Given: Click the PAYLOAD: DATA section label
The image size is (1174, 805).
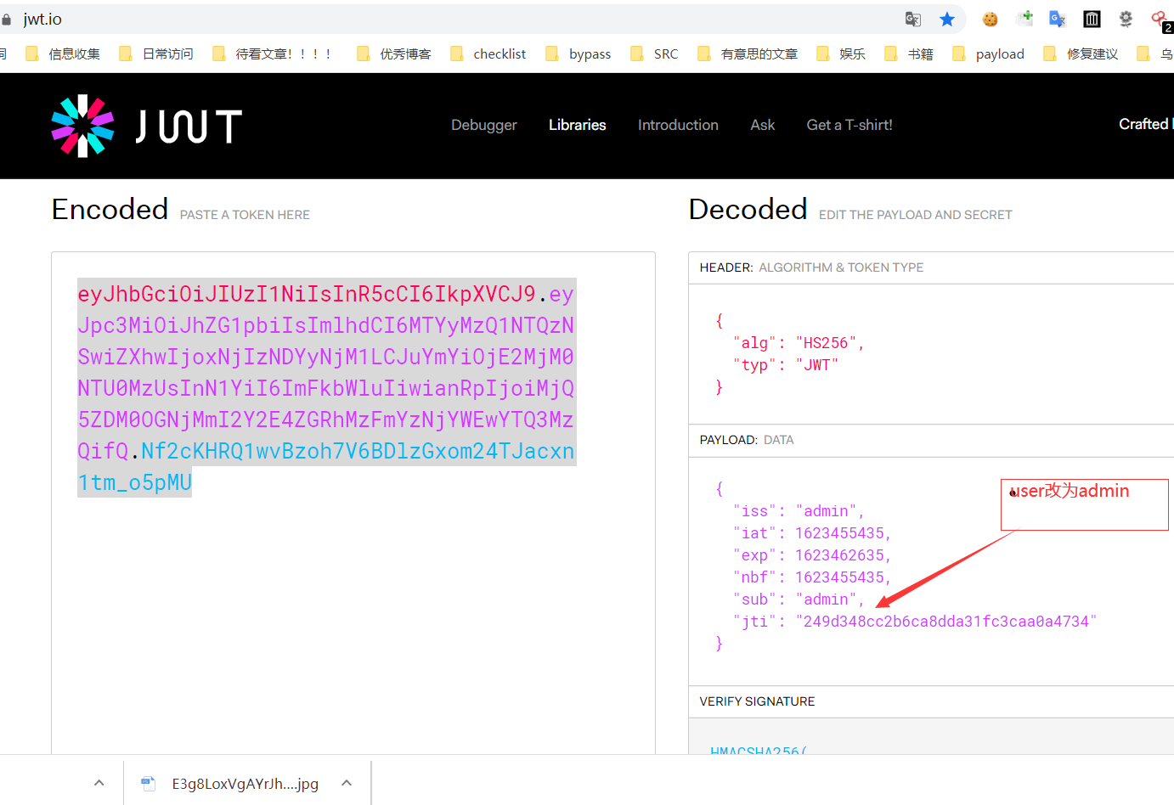Looking at the screenshot, I should [747, 440].
